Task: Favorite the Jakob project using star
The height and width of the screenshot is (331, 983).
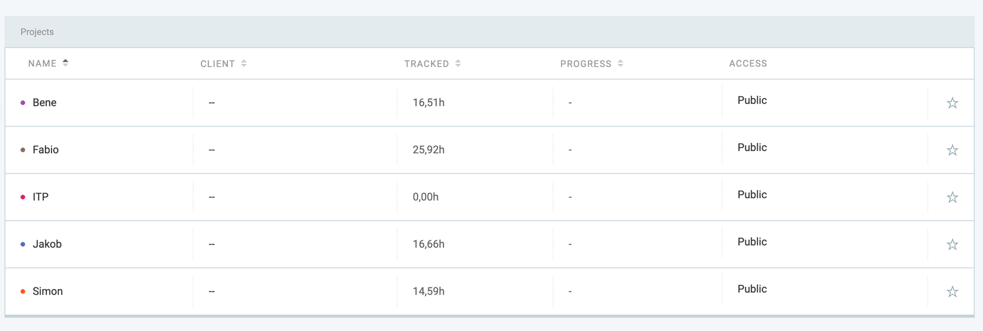Action: click(952, 245)
